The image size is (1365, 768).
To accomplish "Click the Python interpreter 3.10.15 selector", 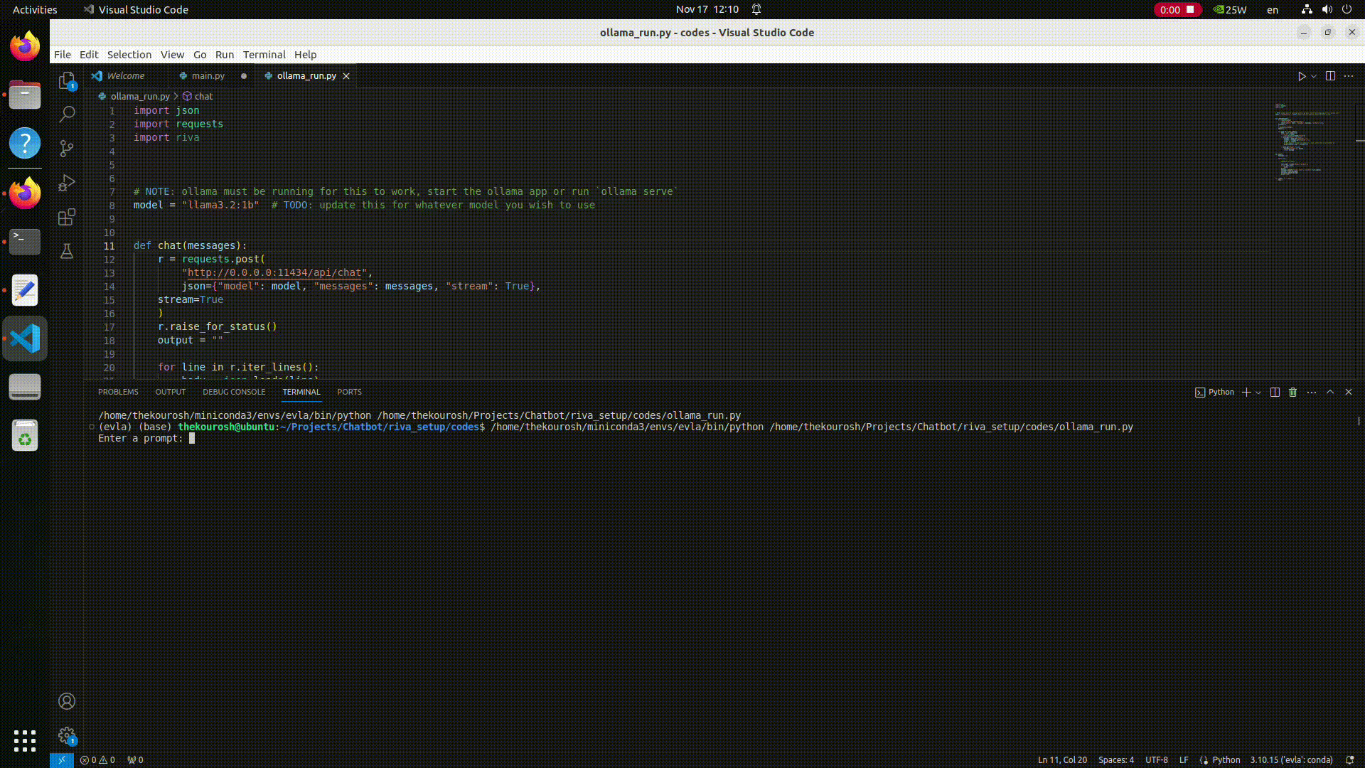I will pos(1291,759).
